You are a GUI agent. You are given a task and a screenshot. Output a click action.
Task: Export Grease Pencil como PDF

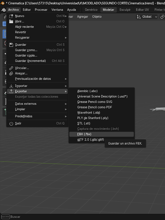[101, 107]
